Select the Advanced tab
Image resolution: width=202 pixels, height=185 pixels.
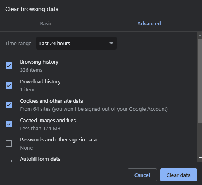pos(149,24)
